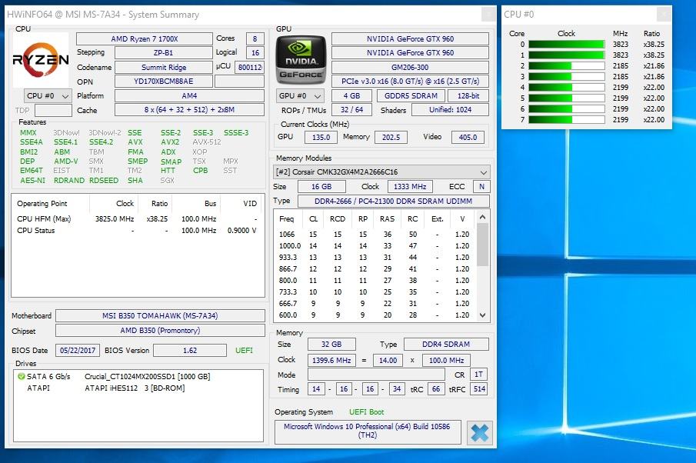Click the CPU Status operating point row
The width and height of the screenshot is (696, 463).
(138, 231)
